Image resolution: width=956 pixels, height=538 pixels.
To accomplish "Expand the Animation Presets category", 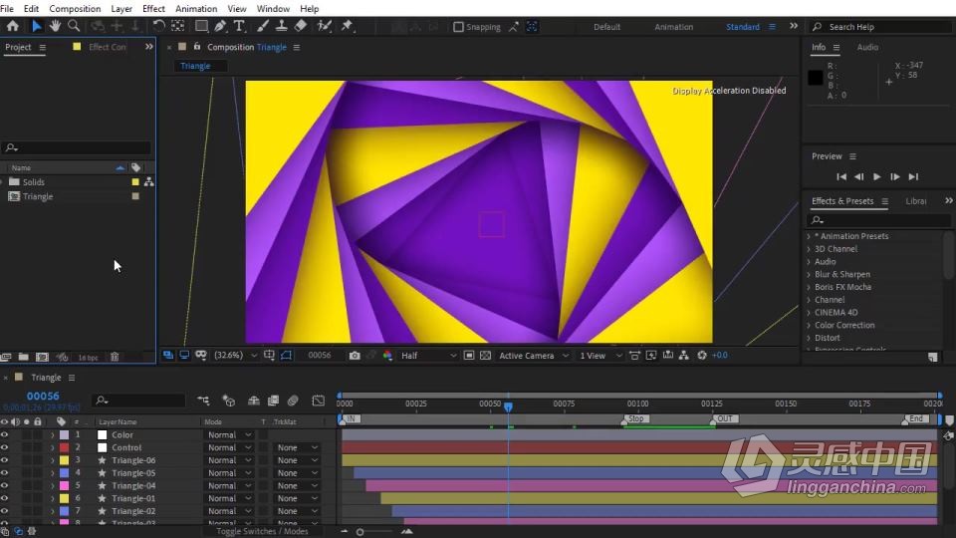I will coord(809,236).
